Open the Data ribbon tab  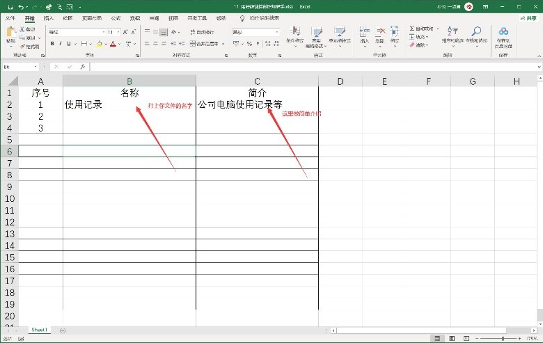click(135, 18)
